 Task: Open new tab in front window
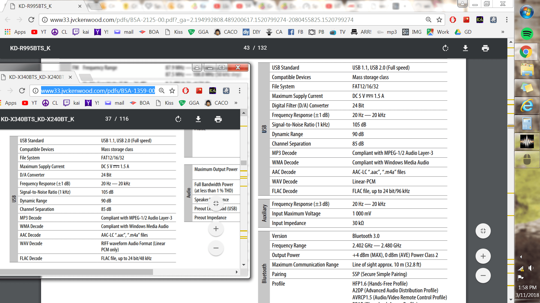click(86, 77)
